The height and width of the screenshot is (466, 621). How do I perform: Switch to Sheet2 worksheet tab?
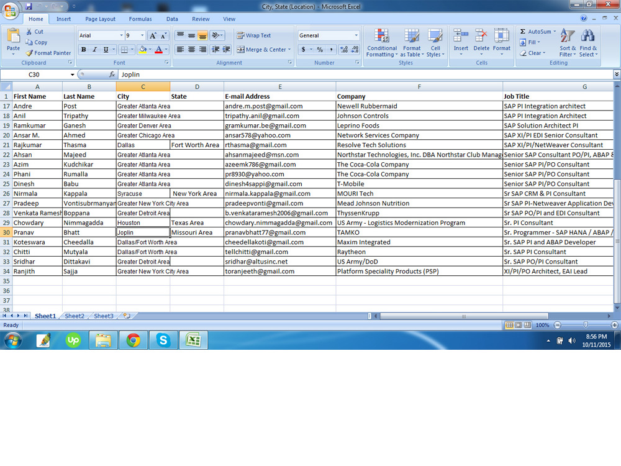coord(75,316)
